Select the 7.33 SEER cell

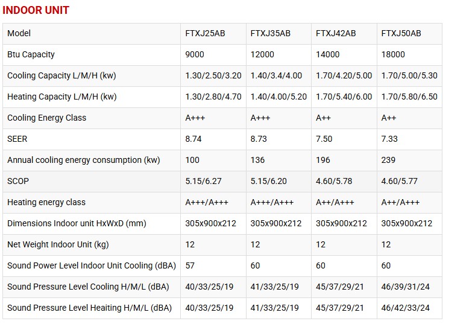click(389, 139)
